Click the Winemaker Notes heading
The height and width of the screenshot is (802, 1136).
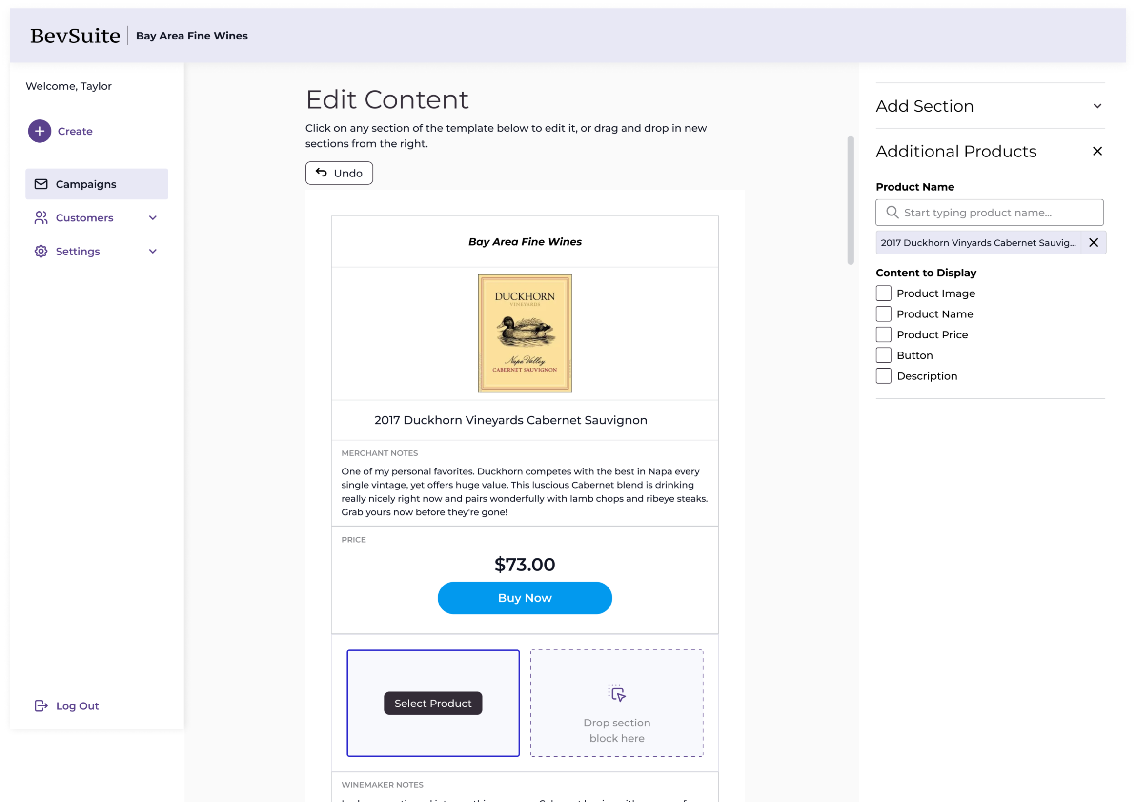click(x=383, y=785)
